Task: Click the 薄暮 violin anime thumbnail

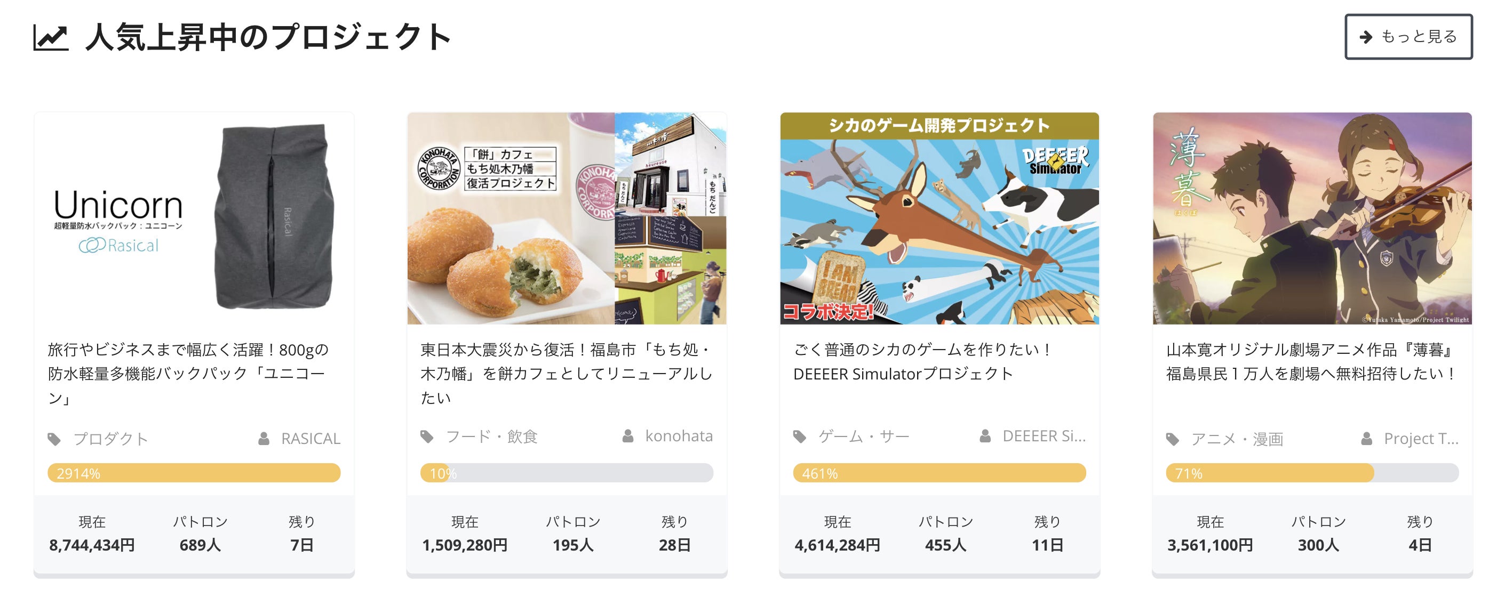Action: 1312,219
